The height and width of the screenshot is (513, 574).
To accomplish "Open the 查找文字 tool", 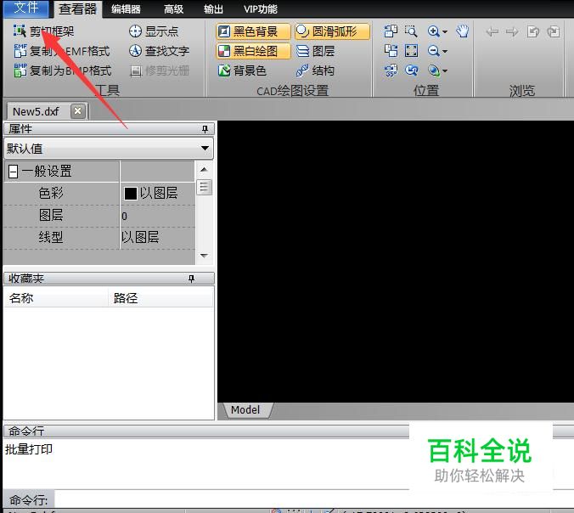I will pyautogui.click(x=160, y=51).
